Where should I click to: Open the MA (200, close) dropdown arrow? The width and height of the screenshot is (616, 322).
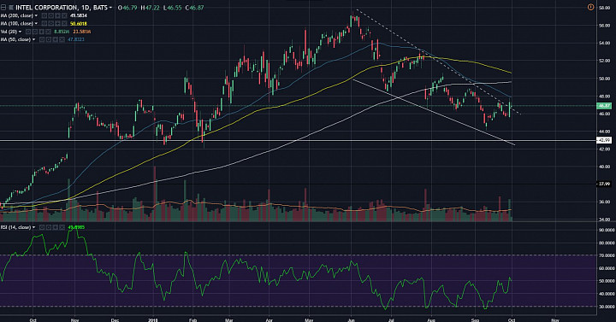tap(36, 15)
